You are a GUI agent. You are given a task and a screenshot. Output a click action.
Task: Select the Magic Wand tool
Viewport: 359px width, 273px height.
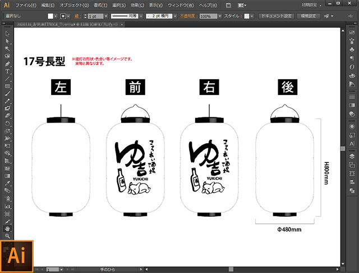pos(7,49)
